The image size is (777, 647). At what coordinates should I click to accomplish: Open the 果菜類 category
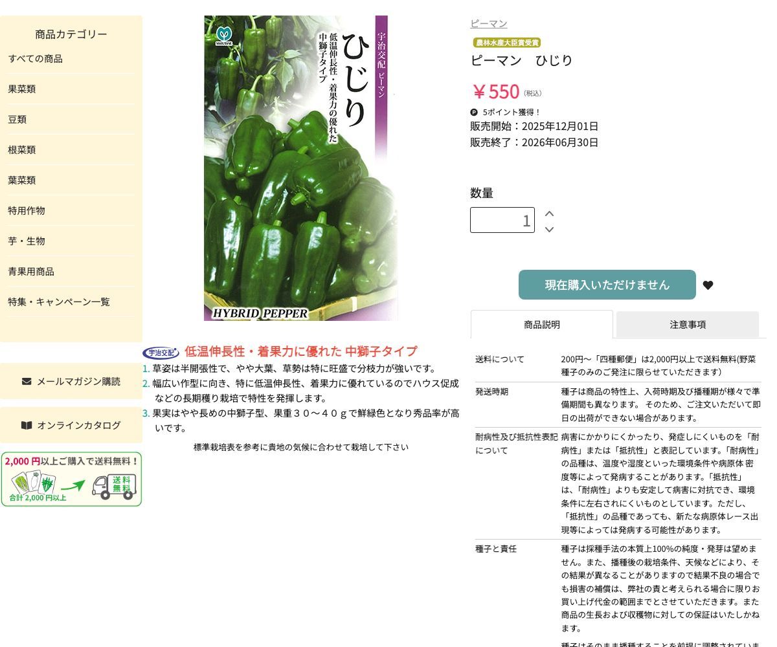click(x=21, y=89)
